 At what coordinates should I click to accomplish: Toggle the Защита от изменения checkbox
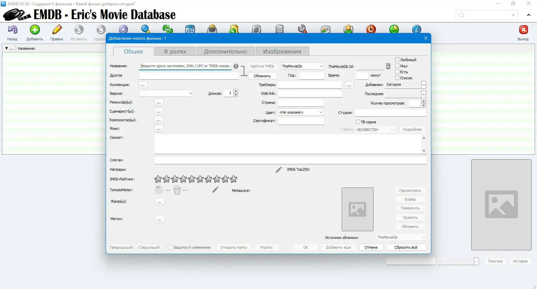(170, 247)
